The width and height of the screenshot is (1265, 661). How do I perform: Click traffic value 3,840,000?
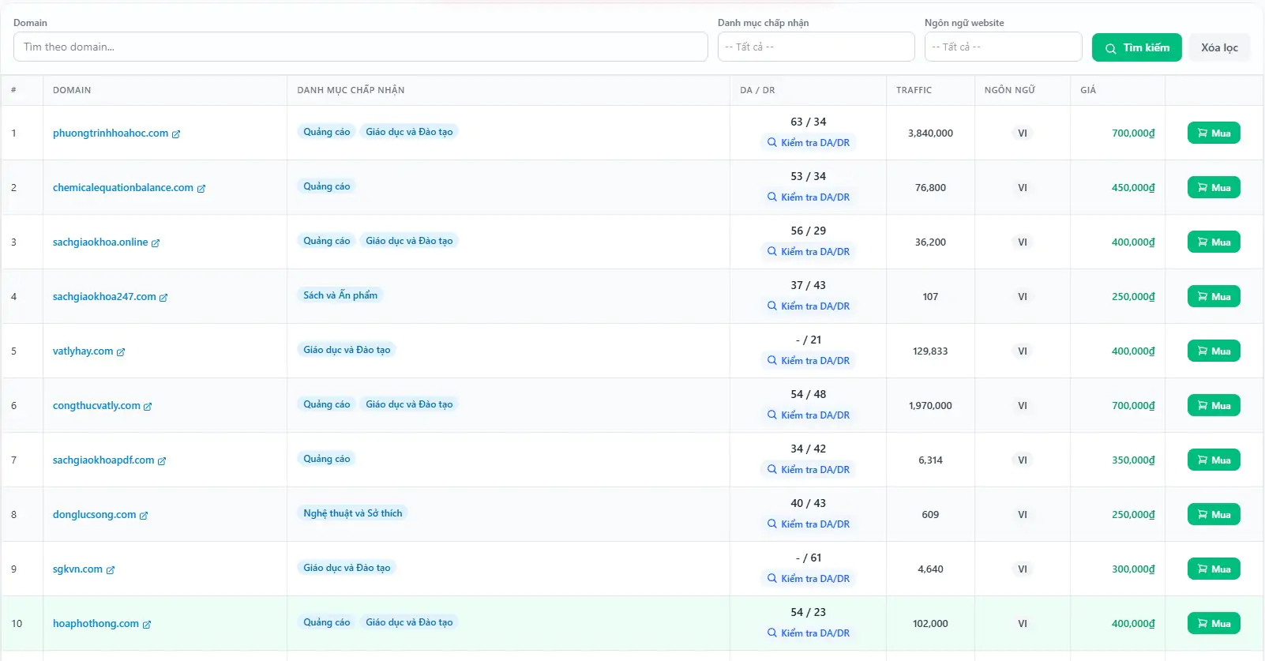[930, 133]
